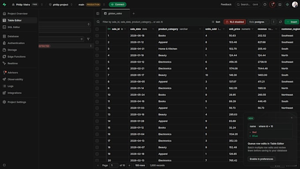The image size is (300, 169).
Task: Open the revenue column menu chevron
Action: click(x=276, y=29)
